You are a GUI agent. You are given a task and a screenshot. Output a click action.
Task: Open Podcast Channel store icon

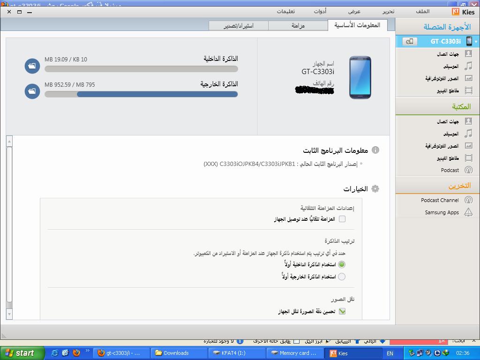tap(468, 200)
